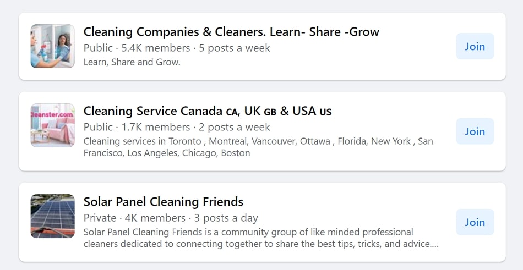Join the Solar Panel Cleaning Friends group
The height and width of the screenshot is (270, 523).
(x=475, y=222)
